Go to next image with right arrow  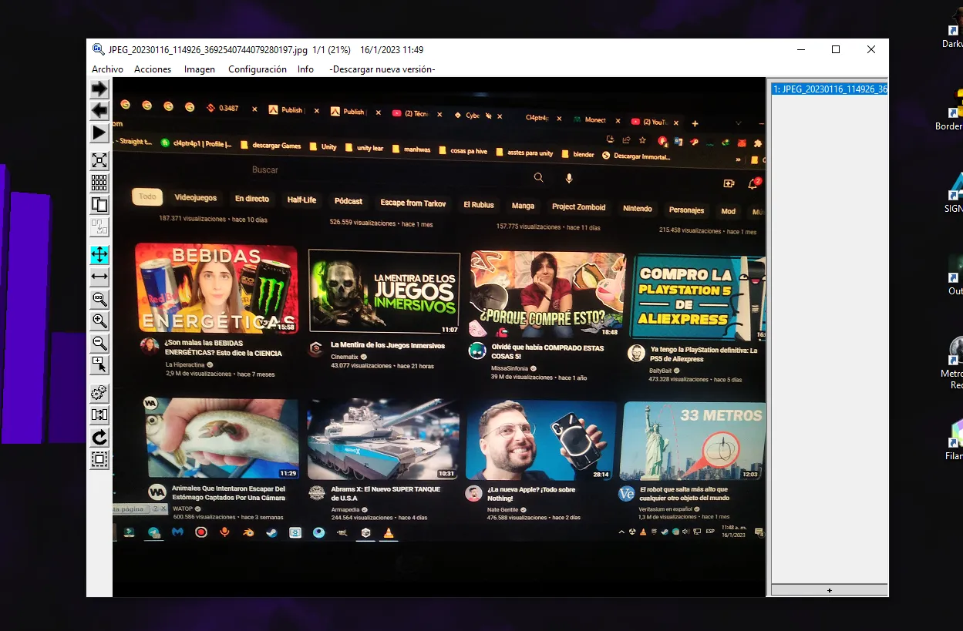(x=99, y=89)
